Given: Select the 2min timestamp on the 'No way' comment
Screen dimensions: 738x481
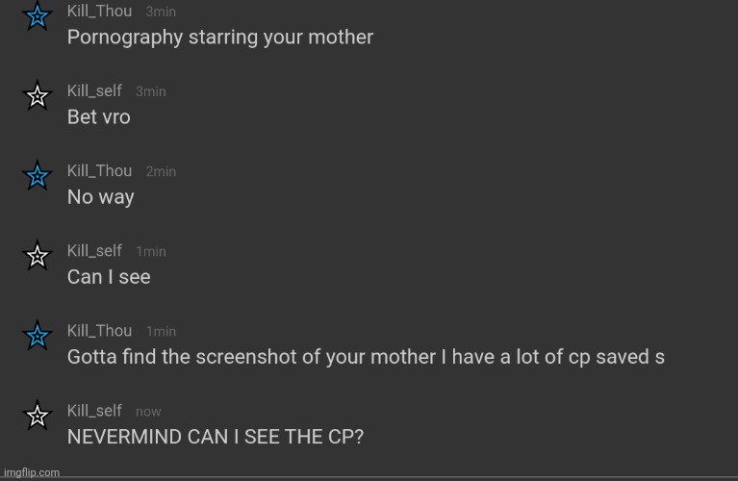Looking at the screenshot, I should click(x=161, y=171).
